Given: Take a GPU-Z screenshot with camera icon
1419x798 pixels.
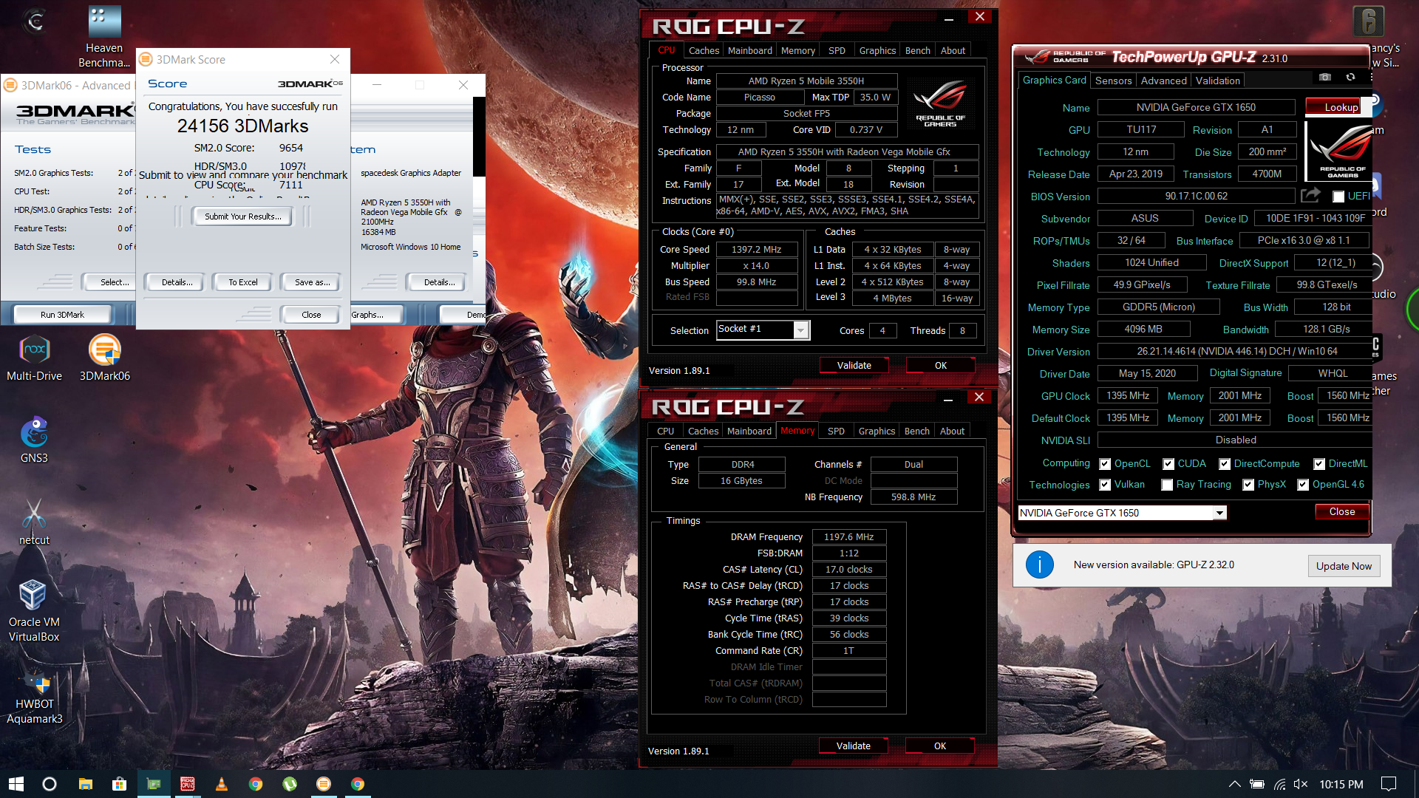Looking at the screenshot, I should pos(1325,77).
